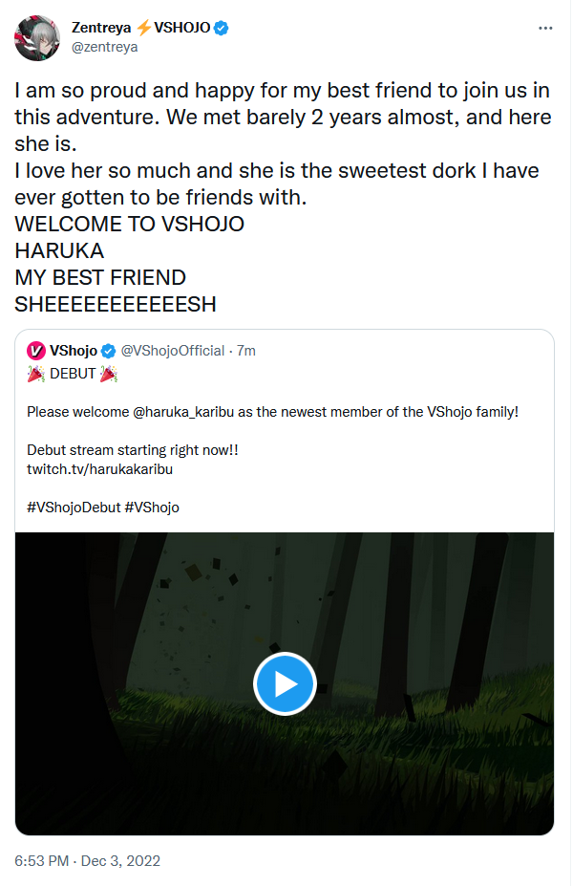Image resolution: width=573 pixels, height=886 pixels.
Task: Click the #VShojoDebut hashtag
Action: tap(73, 508)
